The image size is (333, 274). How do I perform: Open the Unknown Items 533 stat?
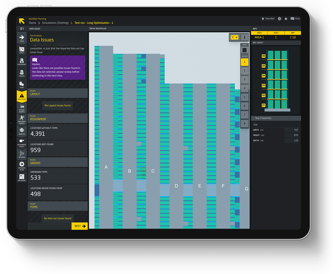58,176
